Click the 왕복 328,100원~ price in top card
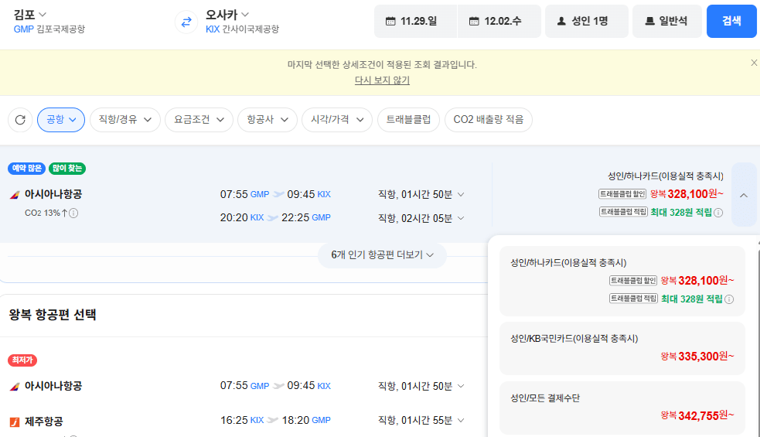This screenshot has height=437, width=760. tap(687, 194)
